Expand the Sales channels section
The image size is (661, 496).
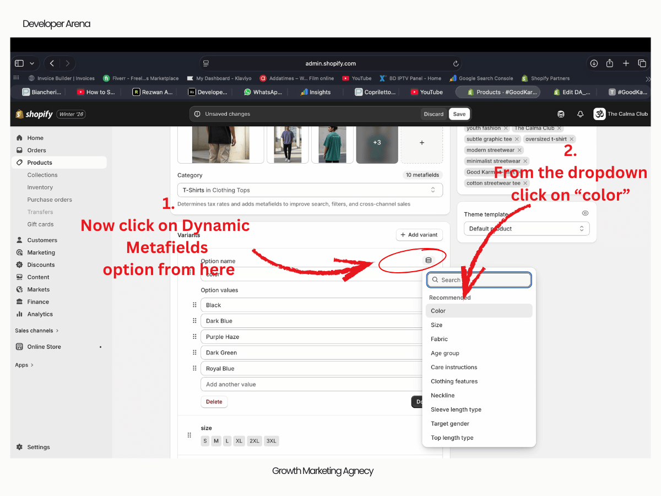pos(37,331)
